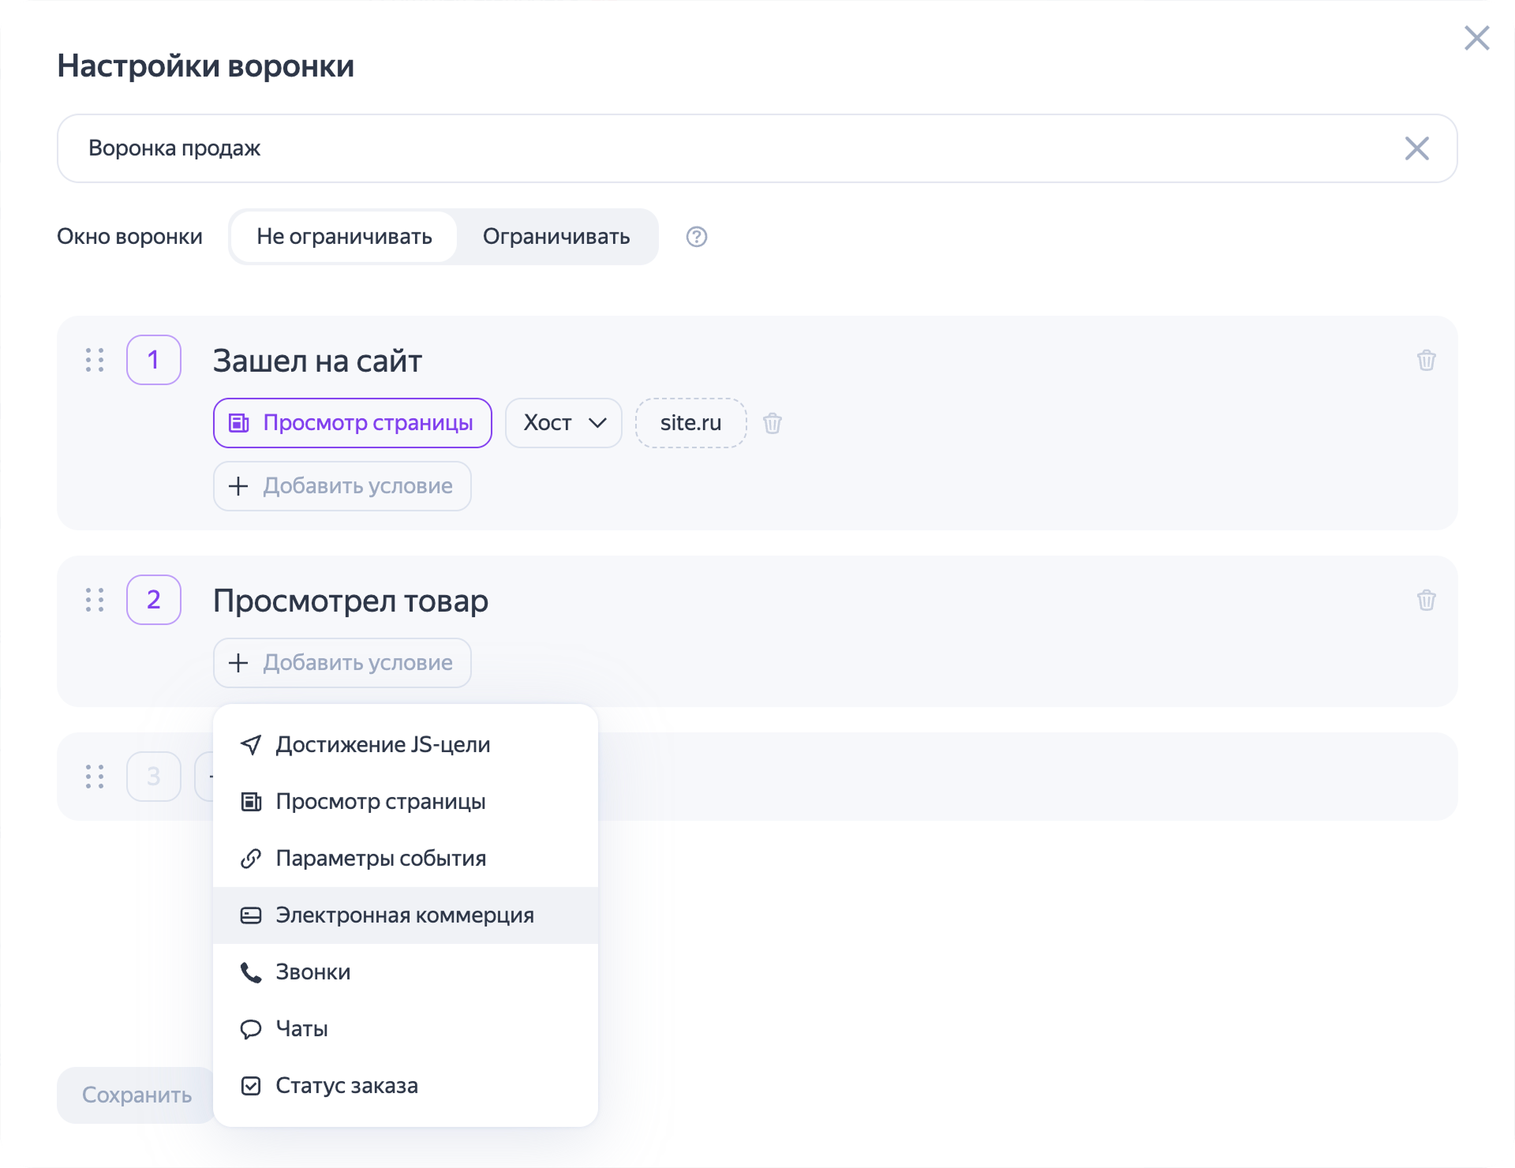Click step number 3 badge
This screenshot has height=1168, width=1515.
coord(154,777)
